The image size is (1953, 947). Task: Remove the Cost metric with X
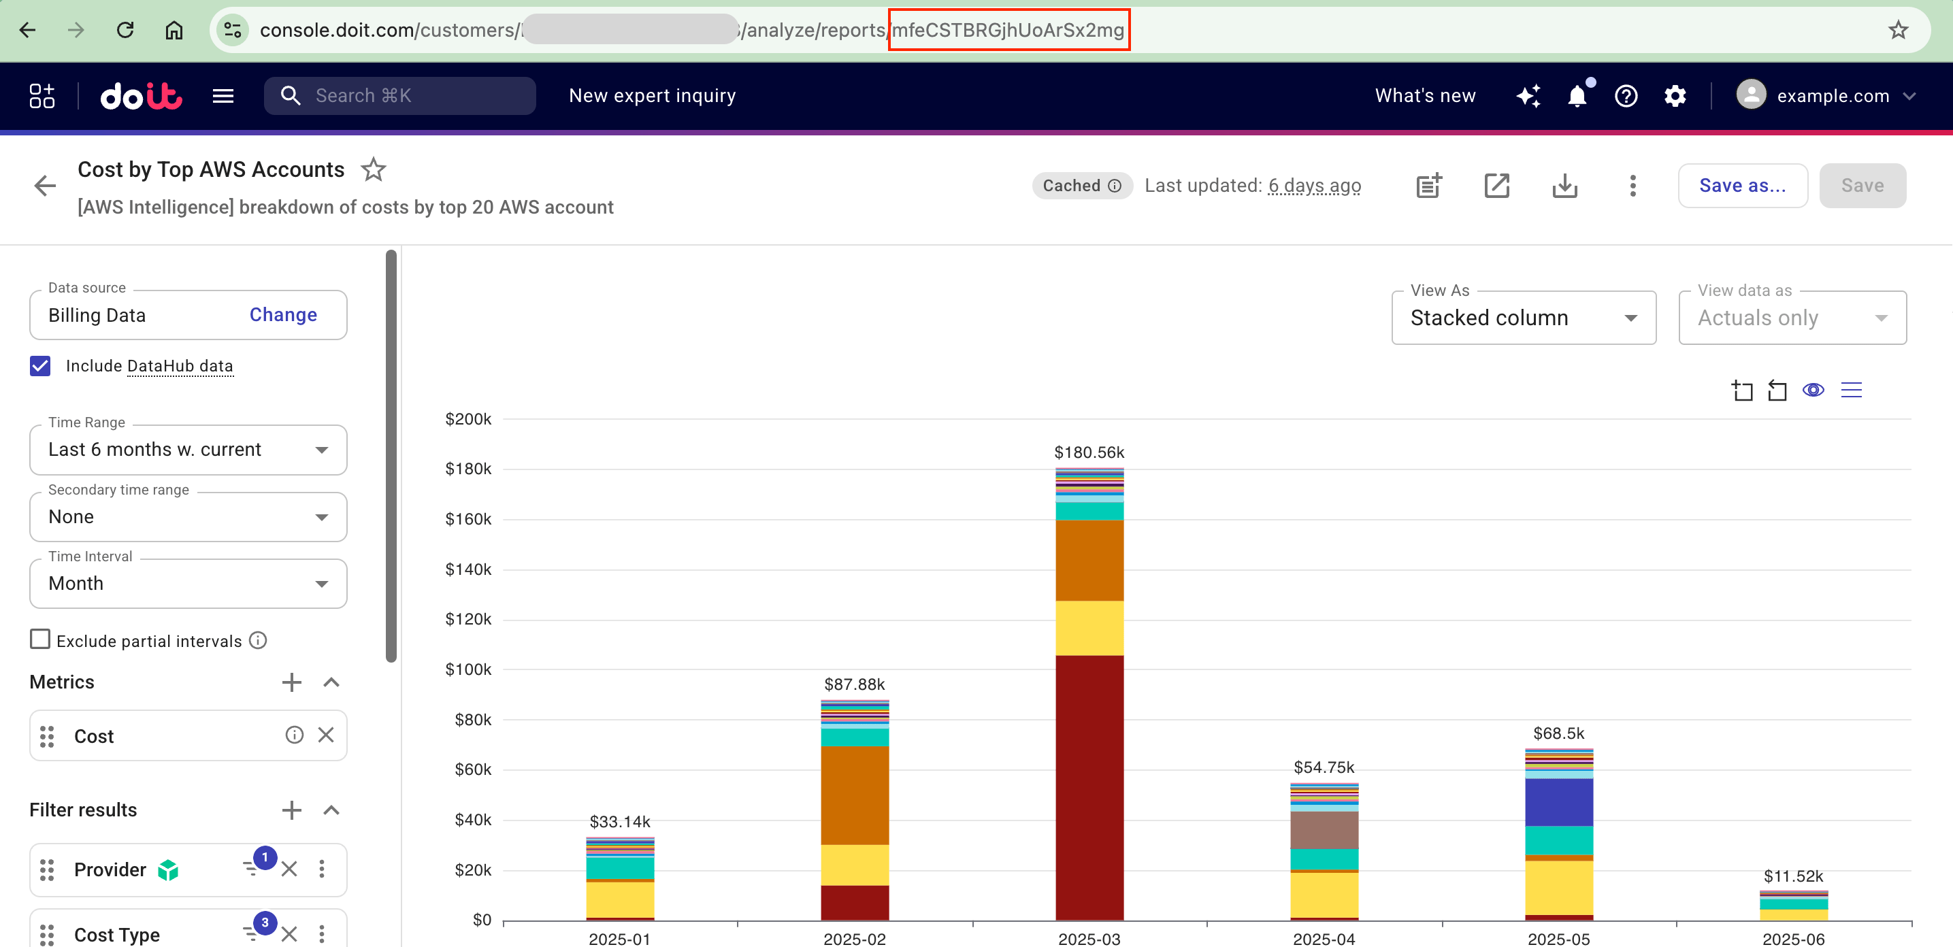coord(326,735)
